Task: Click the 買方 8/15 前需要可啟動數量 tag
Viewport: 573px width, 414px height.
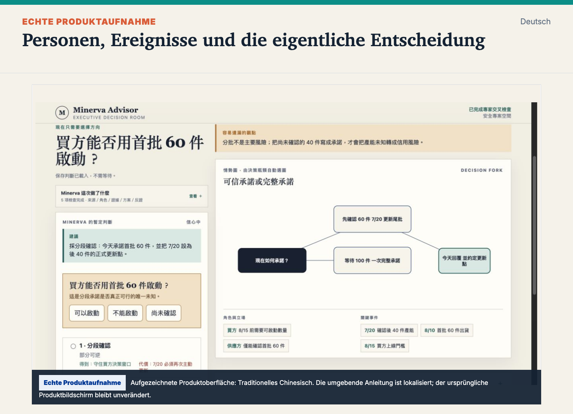Action: [257, 330]
